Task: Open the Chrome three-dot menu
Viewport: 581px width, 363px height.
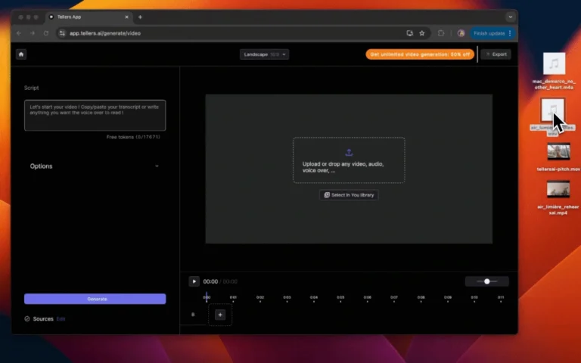Action: click(510, 33)
